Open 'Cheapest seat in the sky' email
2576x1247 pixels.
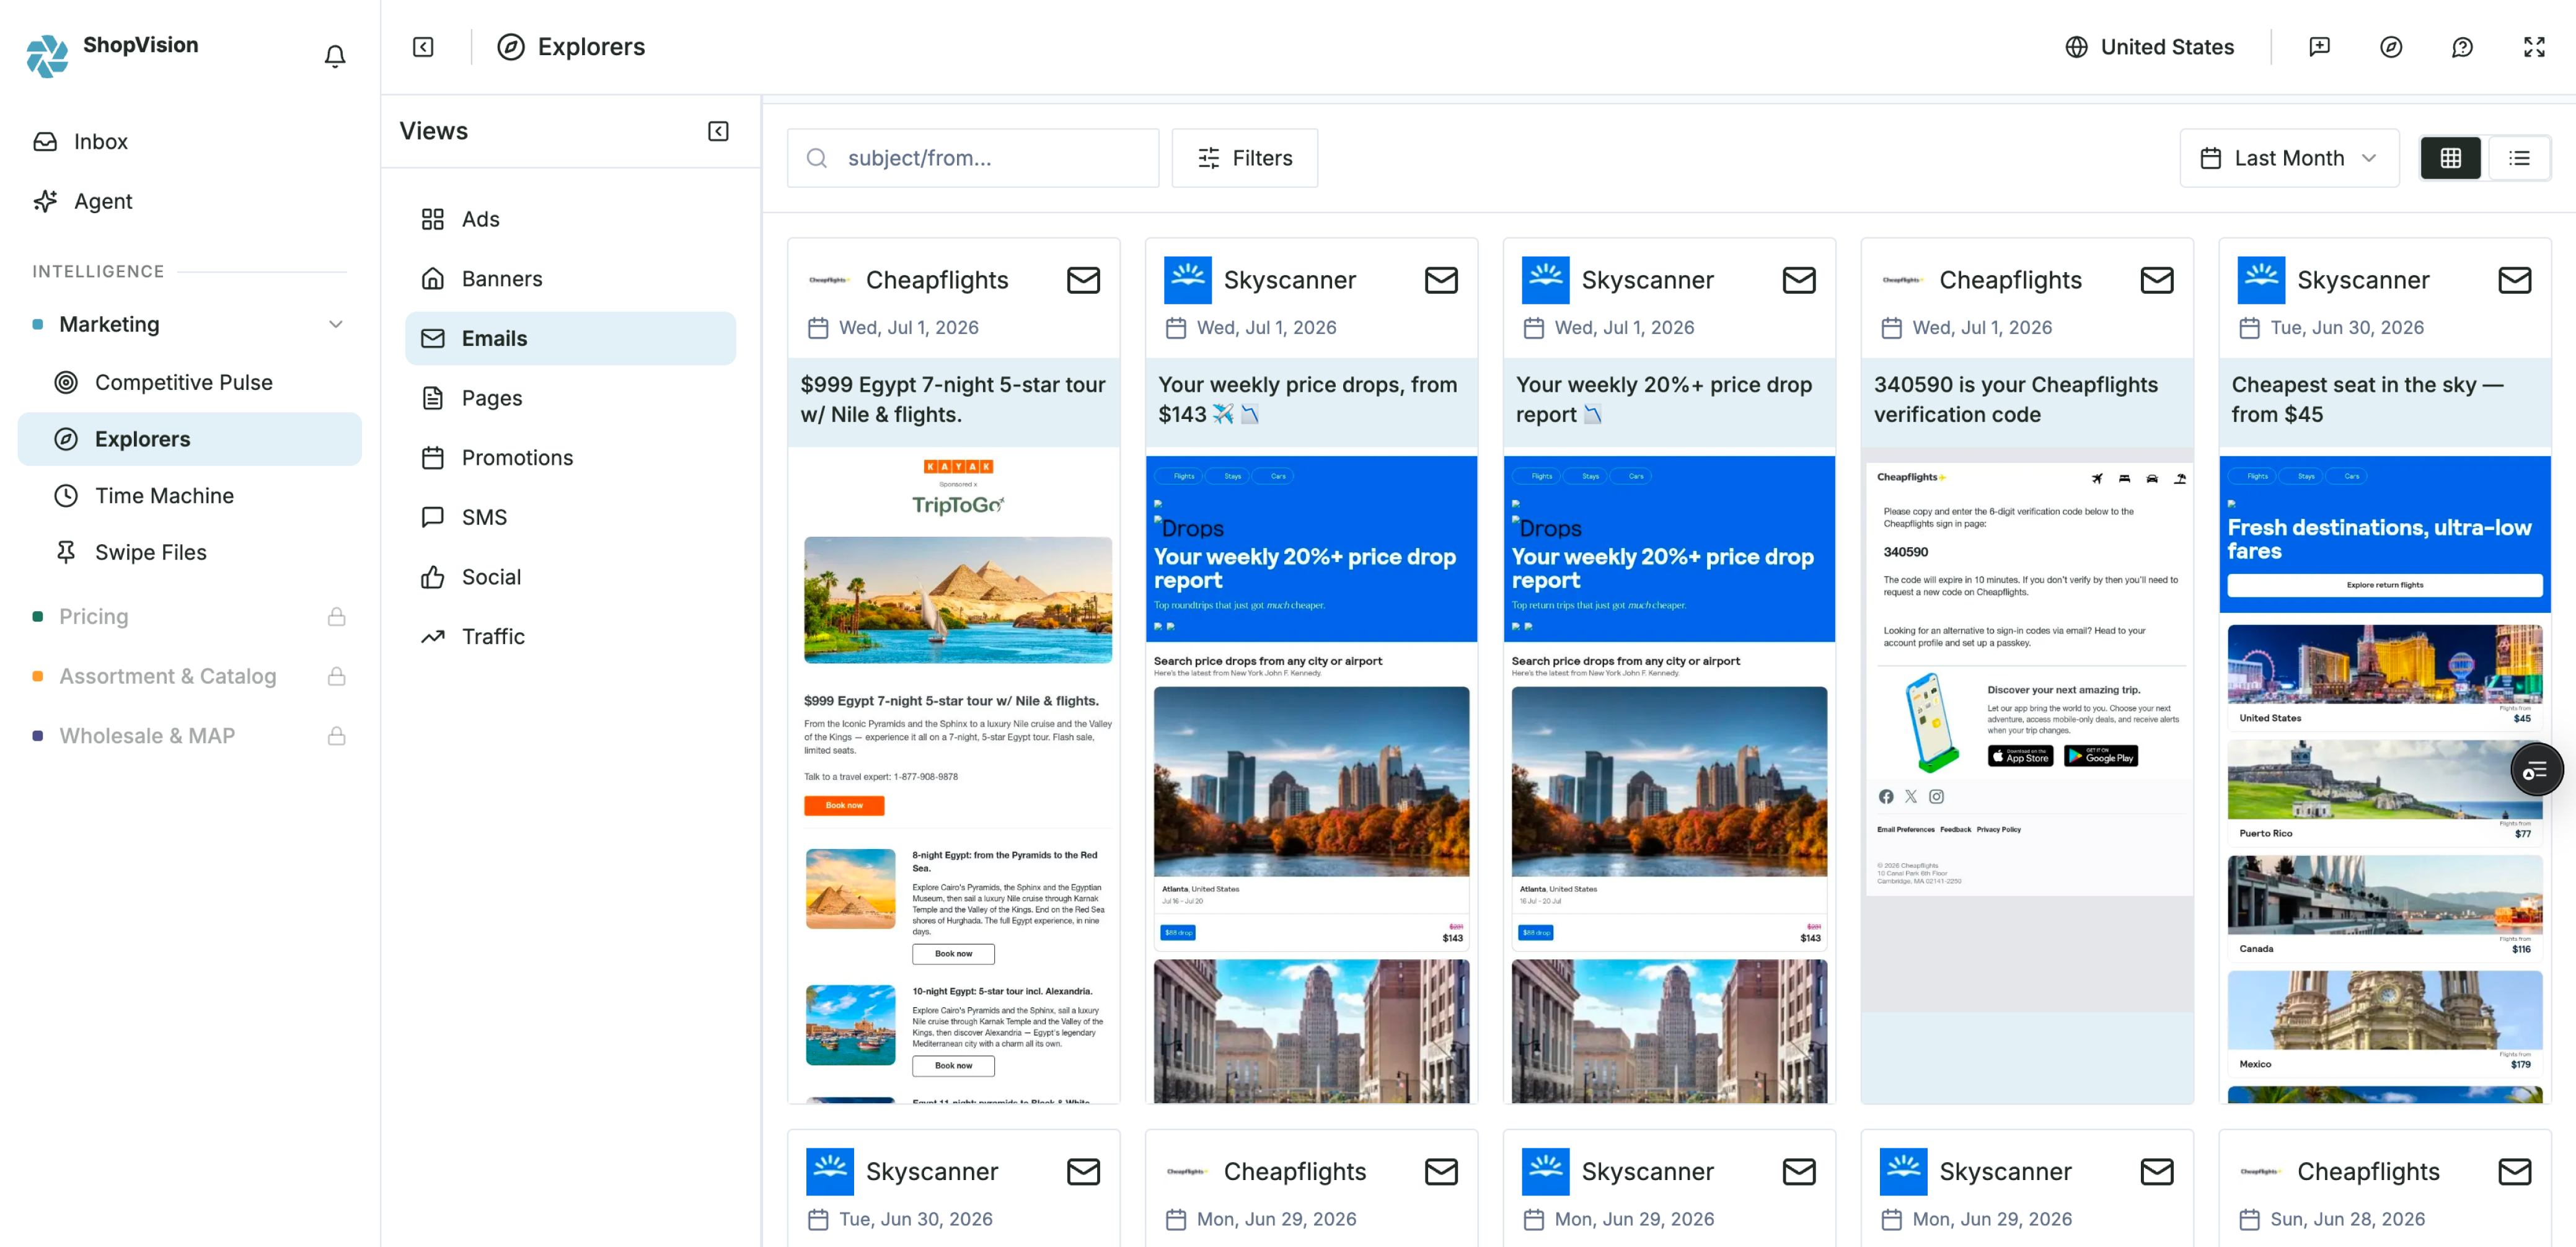tap(2367, 400)
